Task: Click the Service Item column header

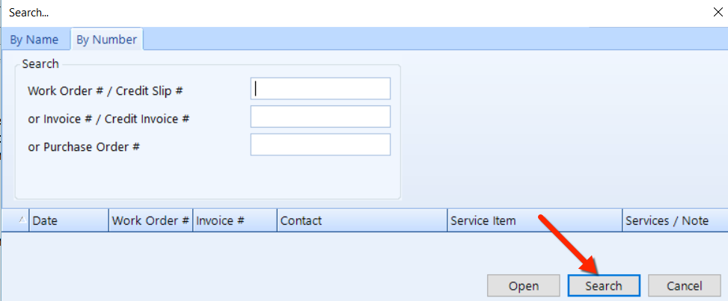Action: [x=535, y=220]
